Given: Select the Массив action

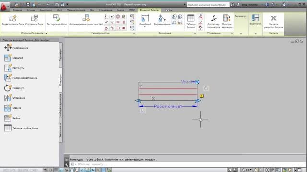Looking at the screenshot, I should pyautogui.click(x=13, y=108).
